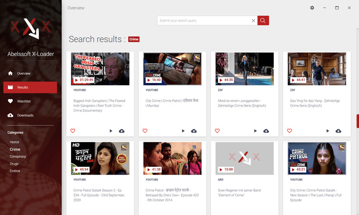This screenshot has width=359, height=215.
Task: Add Biggest Irish Gangsters video to watchlist
Action: pos(72,131)
